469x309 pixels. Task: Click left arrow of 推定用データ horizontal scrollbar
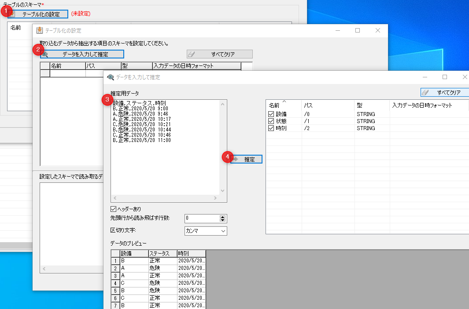pos(115,198)
